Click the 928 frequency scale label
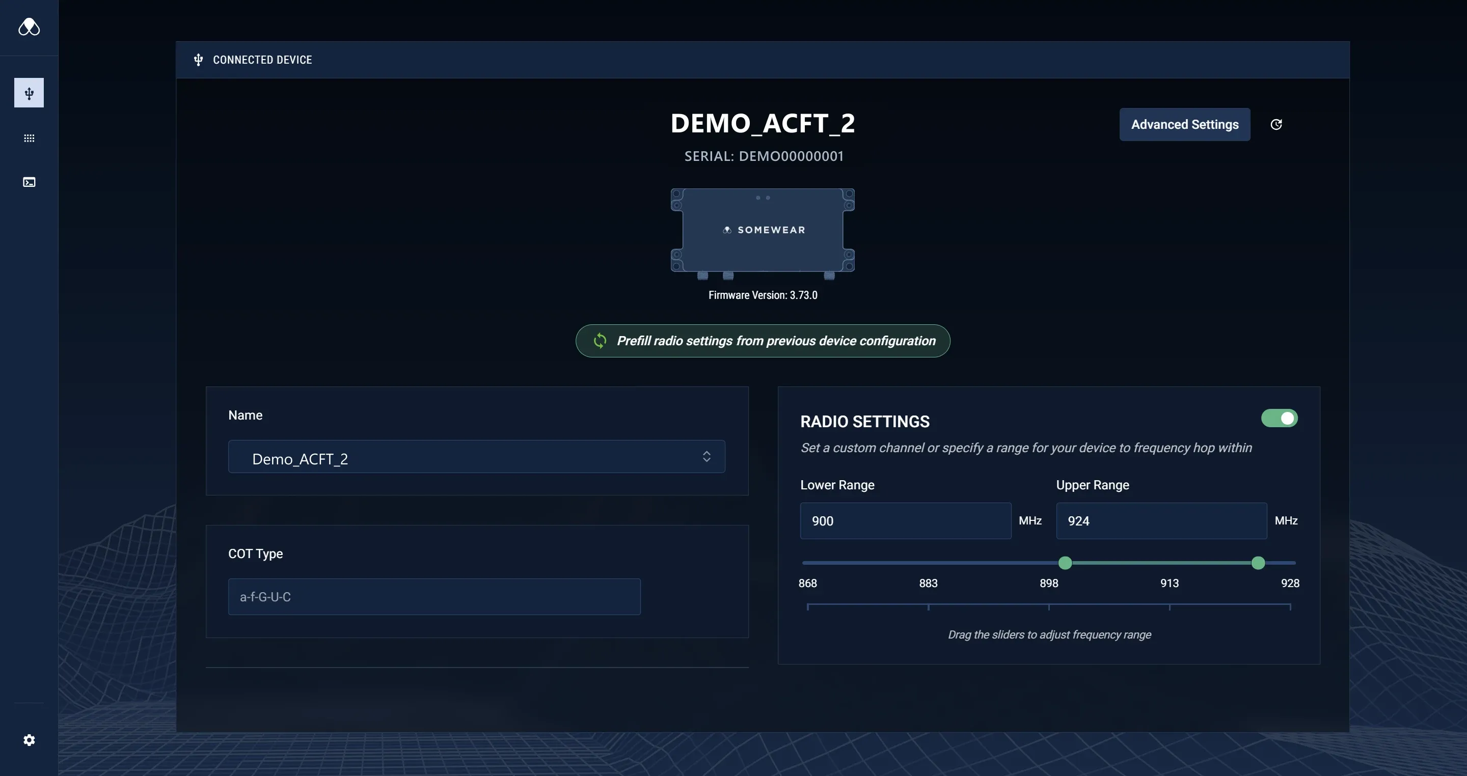1467x776 pixels. 1290,583
